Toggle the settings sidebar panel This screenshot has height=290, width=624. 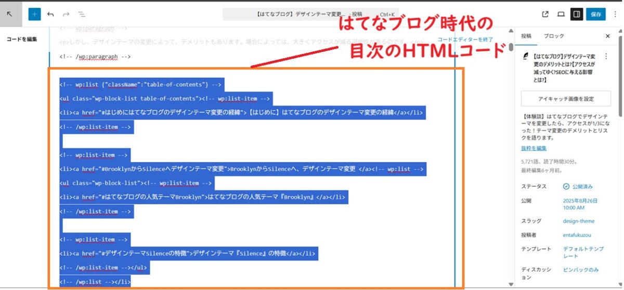click(576, 14)
